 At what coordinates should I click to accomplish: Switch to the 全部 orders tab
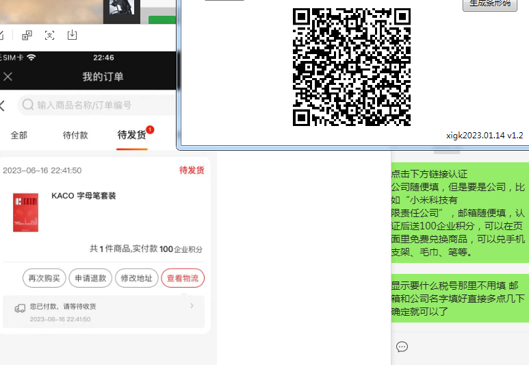pos(19,135)
